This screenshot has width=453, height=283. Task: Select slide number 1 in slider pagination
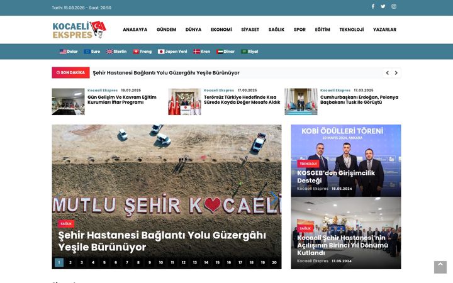tap(59, 262)
